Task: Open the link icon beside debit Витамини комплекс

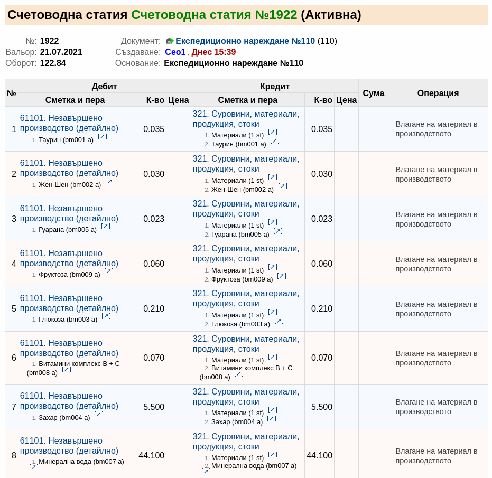Action: coord(67,370)
